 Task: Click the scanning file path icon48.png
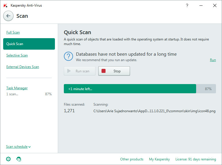pos(154,111)
